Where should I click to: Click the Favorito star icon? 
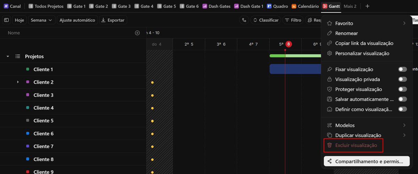point(330,23)
